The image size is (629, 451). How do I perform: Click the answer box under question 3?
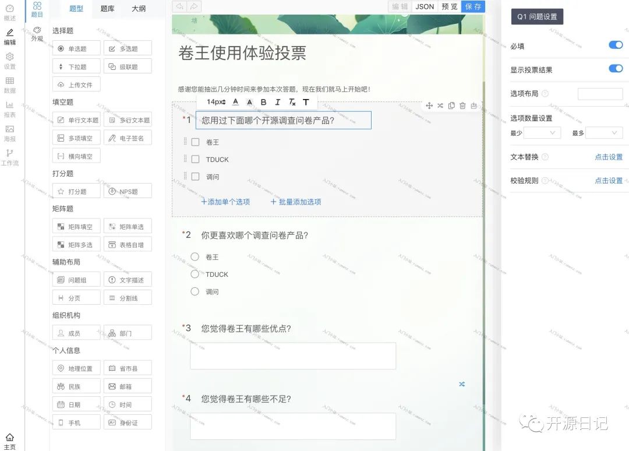293,356
